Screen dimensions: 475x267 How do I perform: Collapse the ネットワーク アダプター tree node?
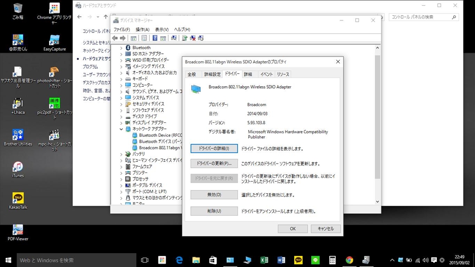[122, 129]
